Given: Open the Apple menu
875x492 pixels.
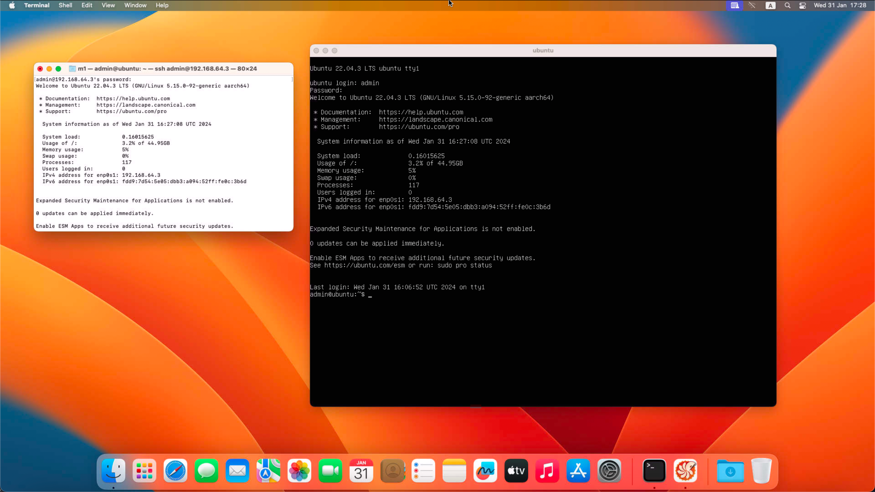Looking at the screenshot, I should [11, 5].
